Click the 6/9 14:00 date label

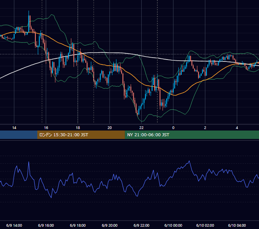click(14, 225)
